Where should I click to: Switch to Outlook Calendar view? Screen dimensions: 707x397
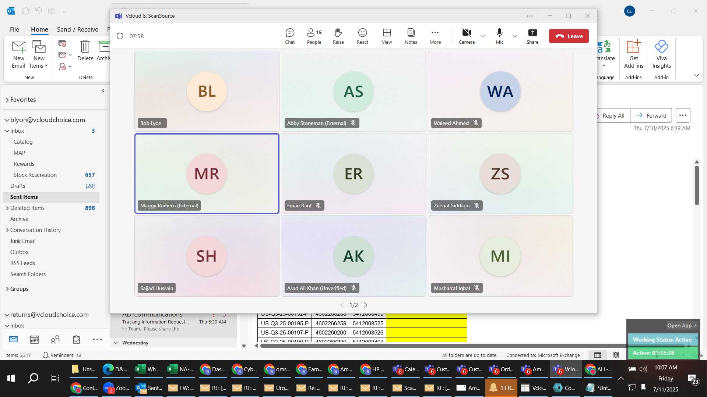34,339
